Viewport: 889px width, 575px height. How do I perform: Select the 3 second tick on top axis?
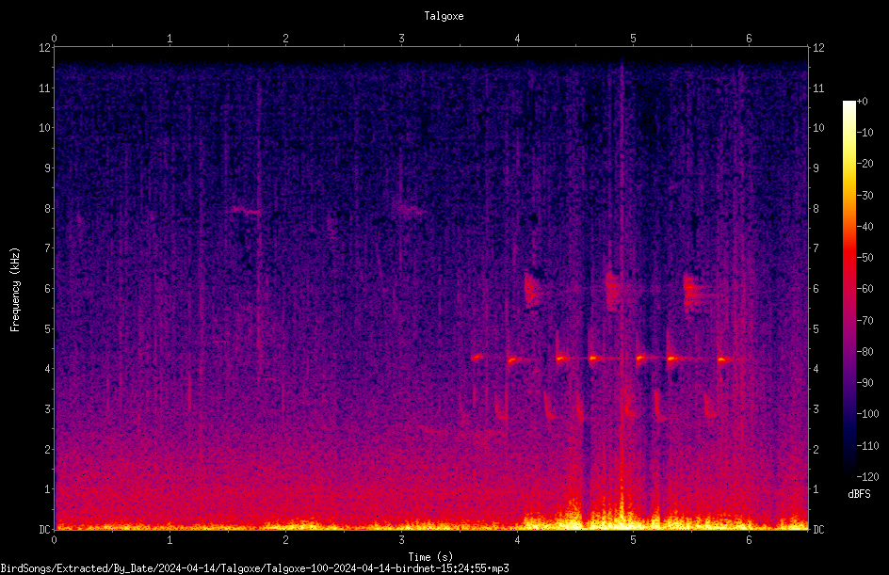point(401,39)
